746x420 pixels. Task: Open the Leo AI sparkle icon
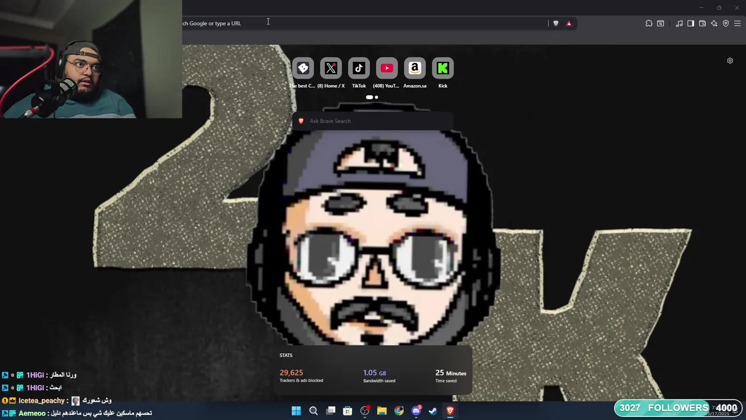(714, 23)
